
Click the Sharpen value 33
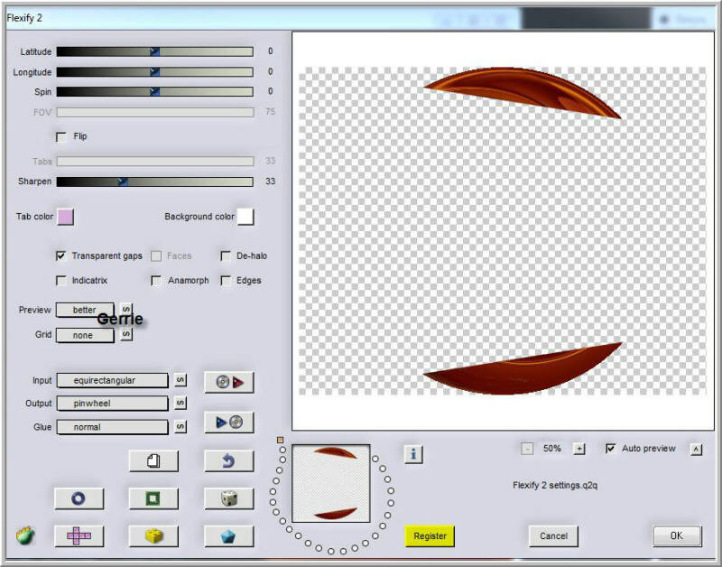click(x=270, y=181)
